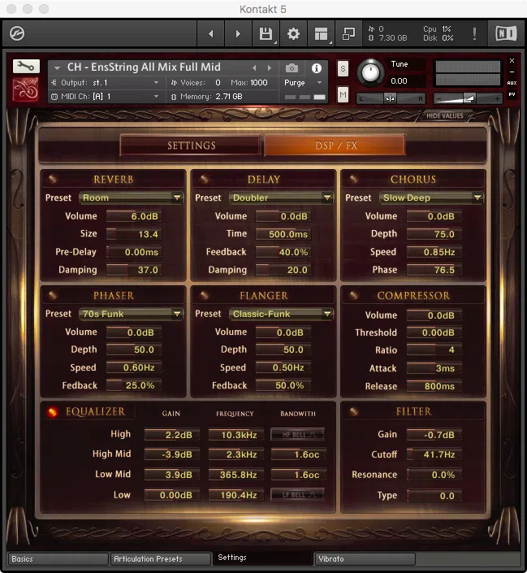Take instrument snapshot with camera icon
This screenshot has height=573, width=527.
[x=292, y=68]
